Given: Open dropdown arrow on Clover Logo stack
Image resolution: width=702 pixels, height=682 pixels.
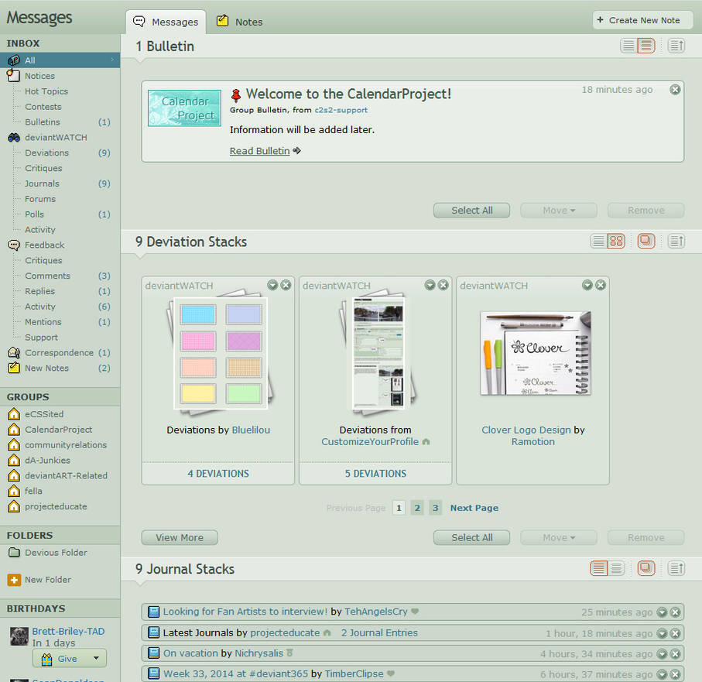Looking at the screenshot, I should click(x=587, y=285).
